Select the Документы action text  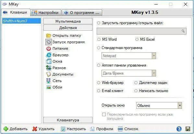(x=63, y=74)
